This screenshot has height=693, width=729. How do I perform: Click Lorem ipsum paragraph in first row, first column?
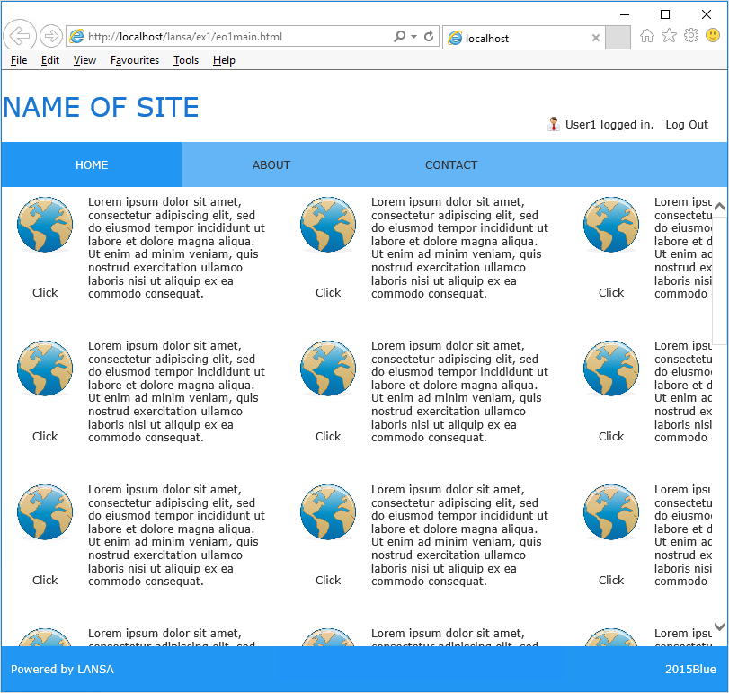tap(177, 248)
